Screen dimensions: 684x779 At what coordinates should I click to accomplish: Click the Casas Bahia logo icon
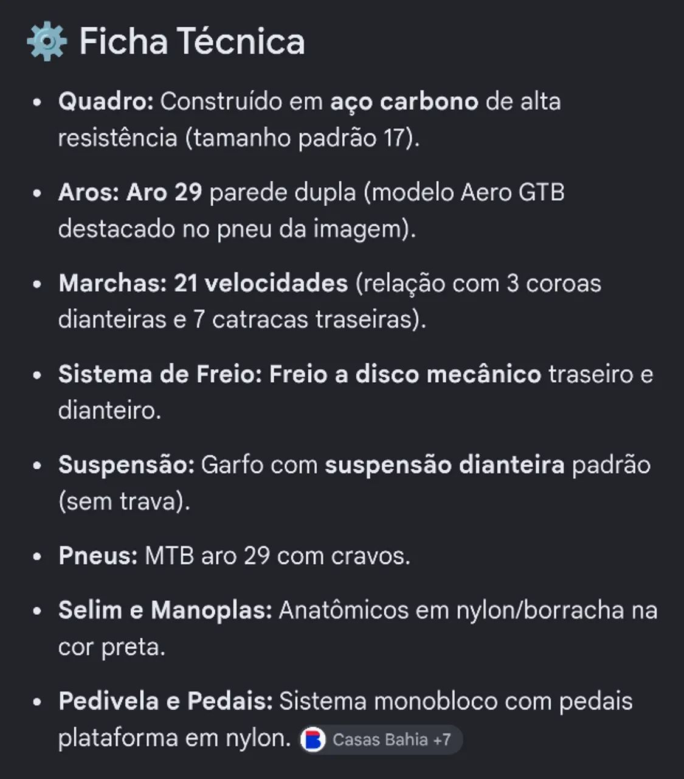(313, 740)
